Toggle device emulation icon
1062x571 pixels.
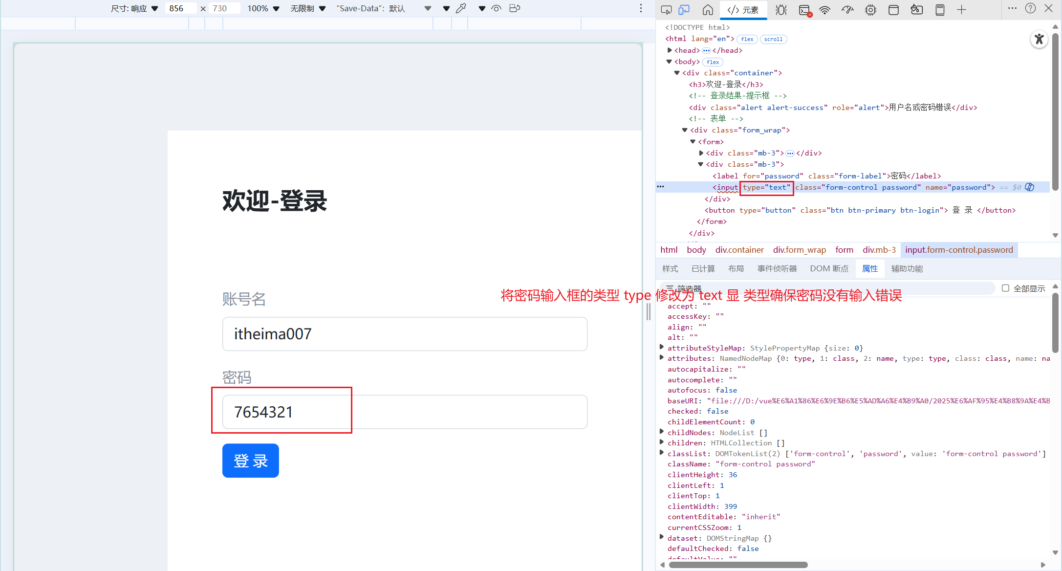click(684, 10)
